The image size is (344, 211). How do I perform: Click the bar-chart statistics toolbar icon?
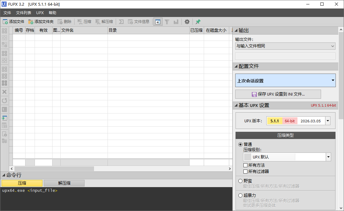[176, 22]
